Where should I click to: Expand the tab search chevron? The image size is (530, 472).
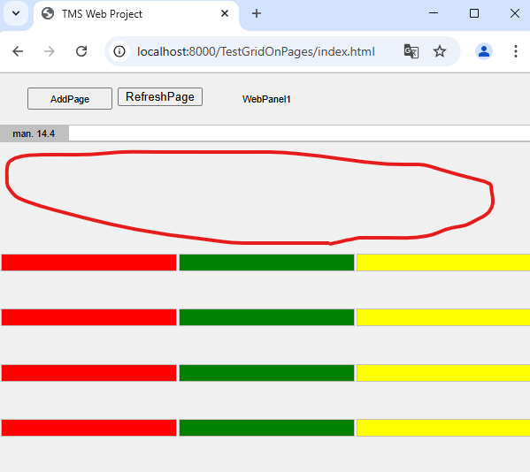point(16,13)
